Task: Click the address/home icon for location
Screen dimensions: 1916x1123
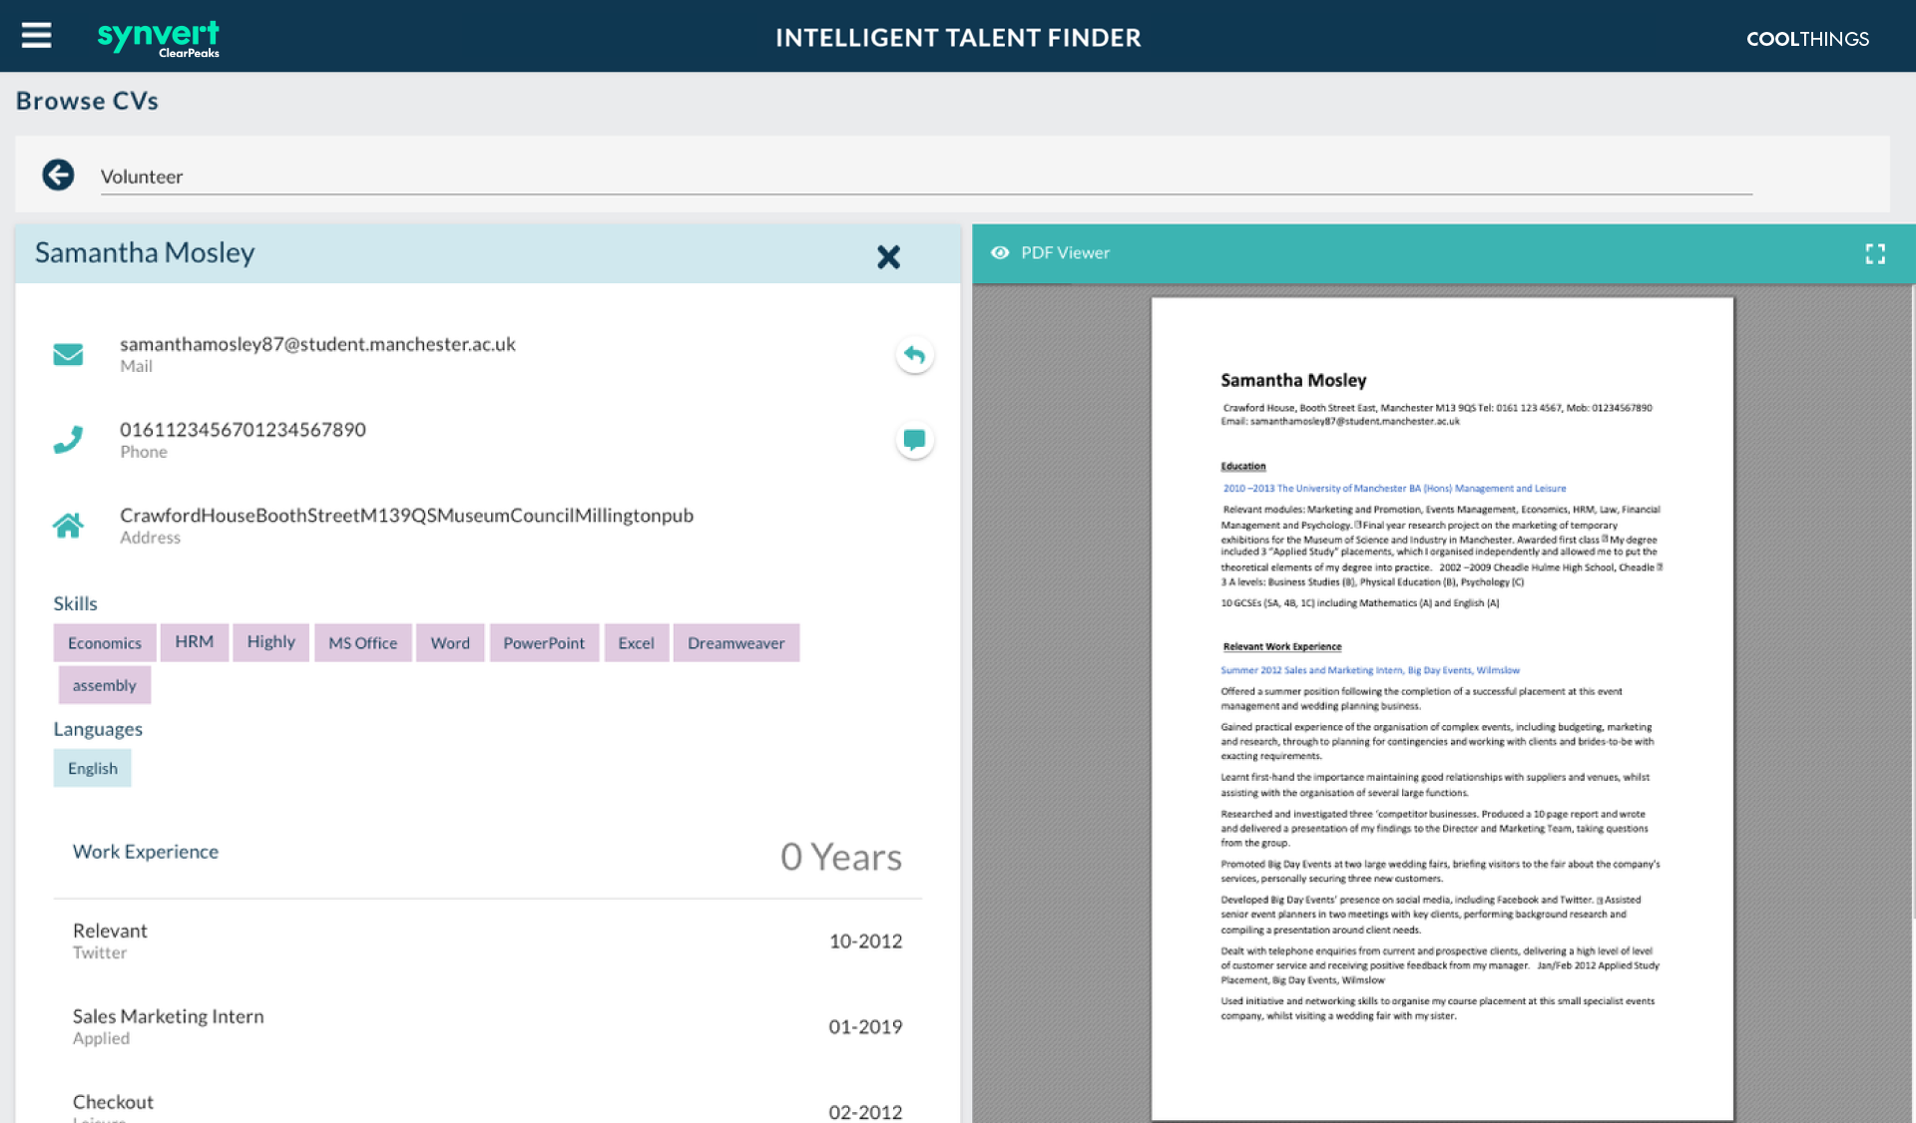Action: tap(68, 524)
